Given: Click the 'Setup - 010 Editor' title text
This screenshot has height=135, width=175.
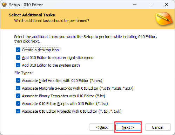Looking at the screenshot, I should [x=26, y=5].
